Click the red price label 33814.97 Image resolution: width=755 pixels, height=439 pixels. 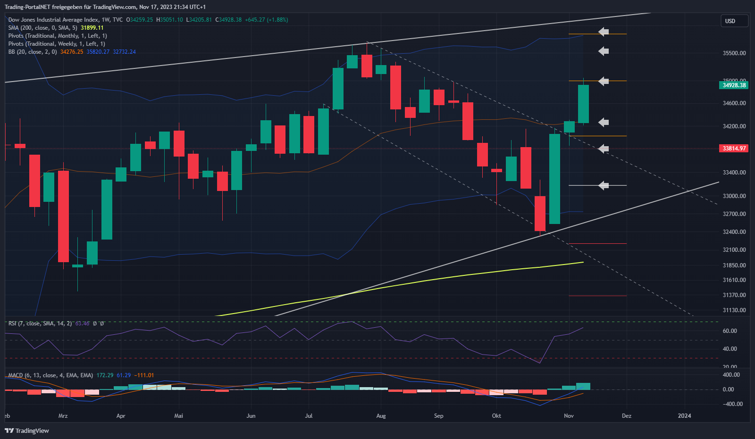click(x=734, y=149)
